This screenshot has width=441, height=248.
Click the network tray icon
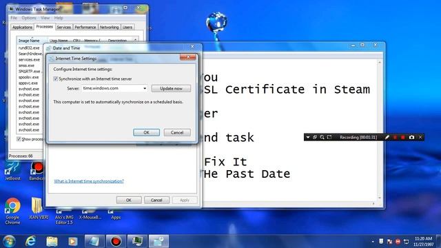tap(407, 242)
